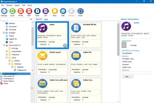Click the reports list vertical scrollbar

[x=118, y=40]
